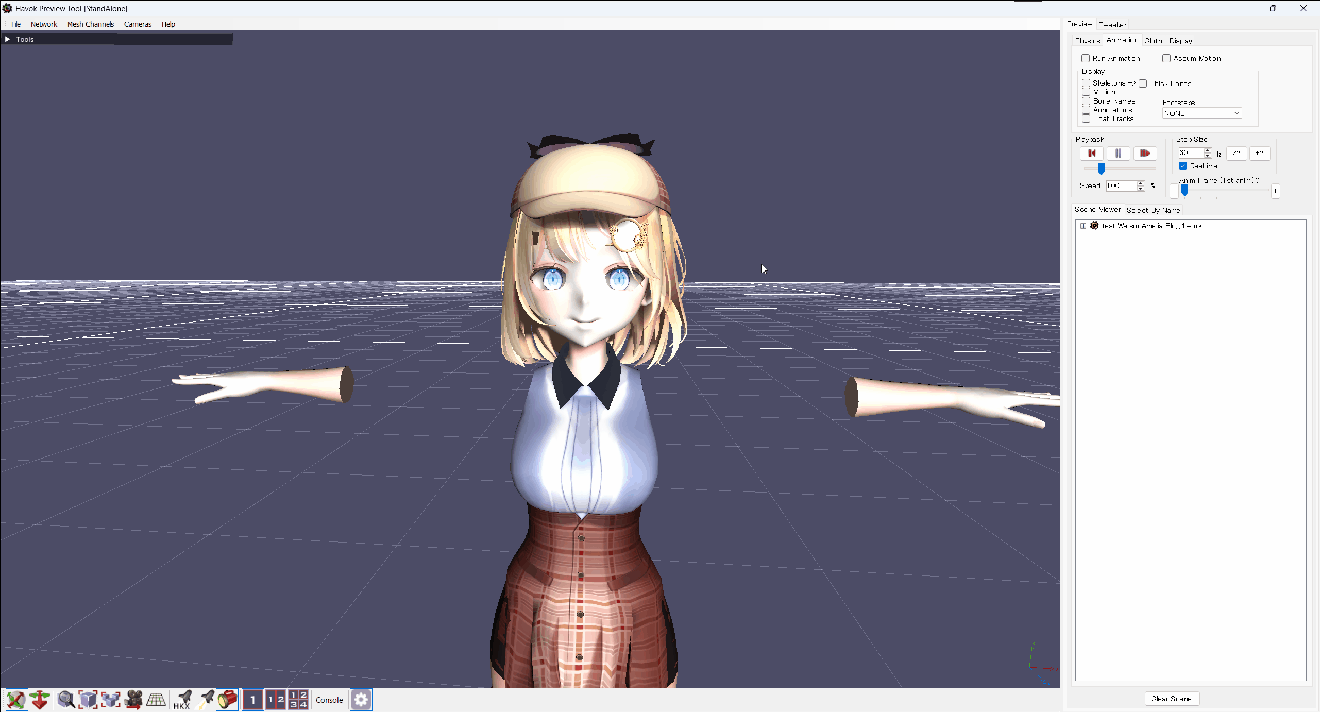The image size is (1320, 712).
Task: Decrease the Speed percent spinner
Action: [1141, 189]
